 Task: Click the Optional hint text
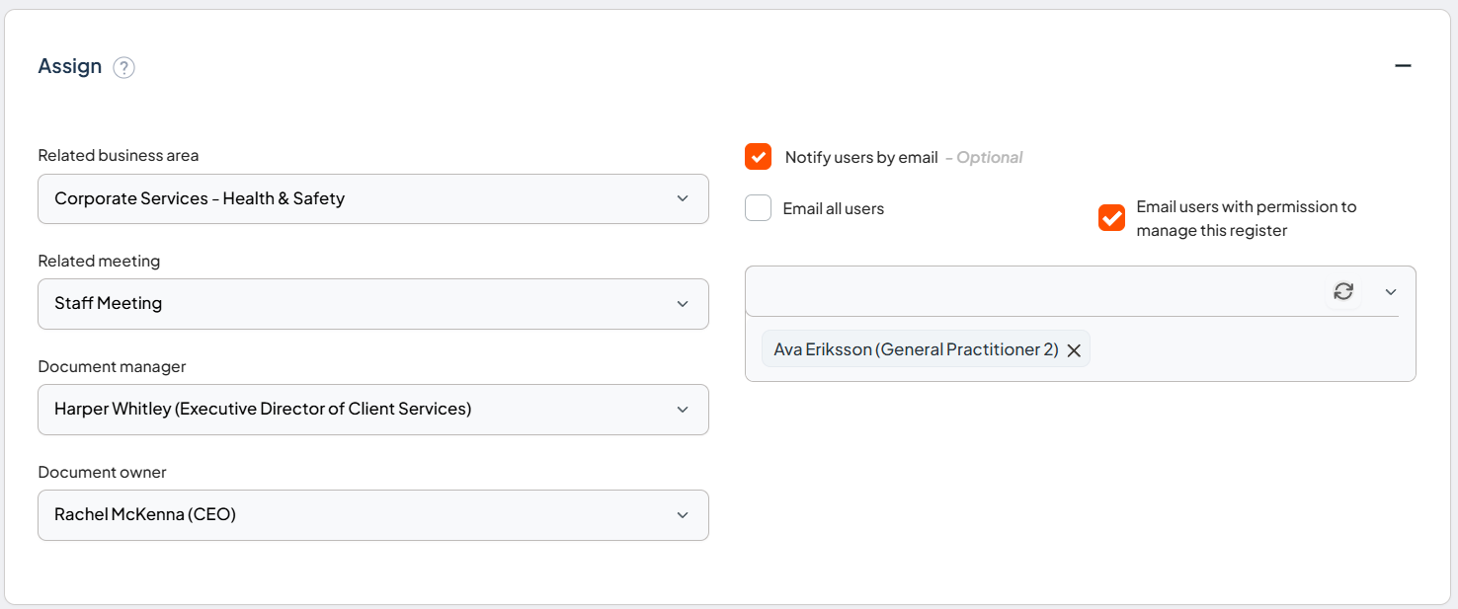pos(984,157)
